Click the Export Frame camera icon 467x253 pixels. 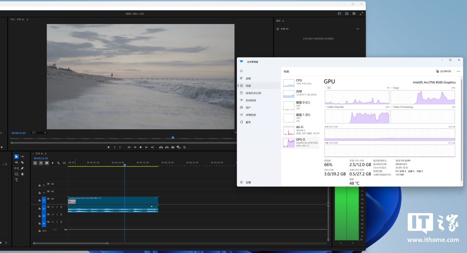coord(173,147)
